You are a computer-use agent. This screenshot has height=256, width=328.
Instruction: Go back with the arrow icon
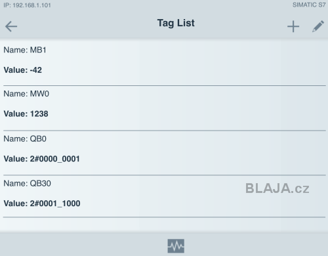pos(11,26)
